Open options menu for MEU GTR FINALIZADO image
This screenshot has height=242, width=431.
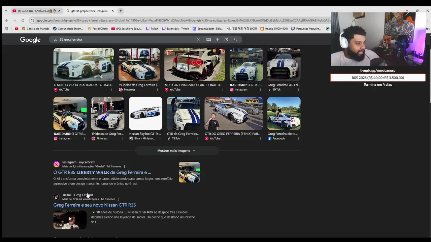[x=223, y=90]
